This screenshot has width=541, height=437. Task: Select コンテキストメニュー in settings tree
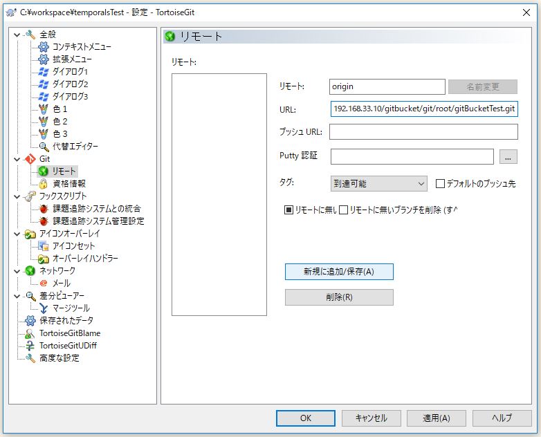82,46
